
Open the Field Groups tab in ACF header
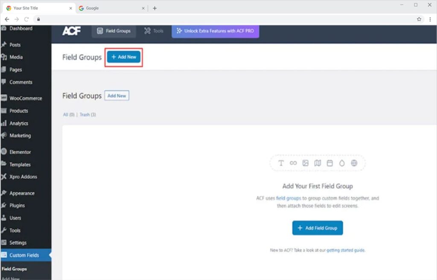(114, 31)
